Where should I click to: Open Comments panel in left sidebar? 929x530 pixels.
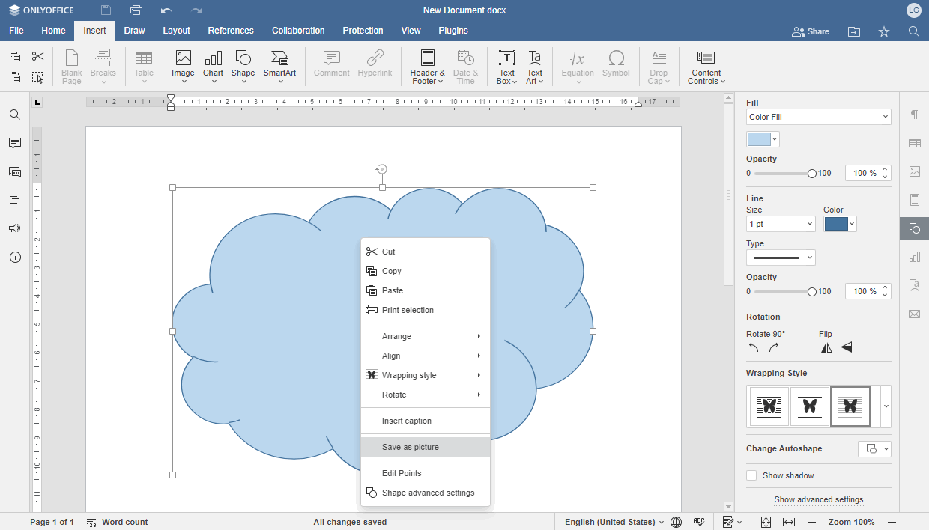click(x=14, y=143)
